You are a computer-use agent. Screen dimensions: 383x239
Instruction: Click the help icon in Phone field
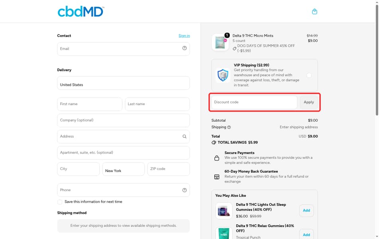184,190
